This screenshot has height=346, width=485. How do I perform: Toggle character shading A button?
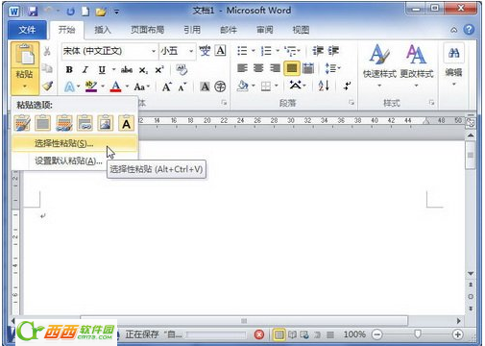click(205, 86)
